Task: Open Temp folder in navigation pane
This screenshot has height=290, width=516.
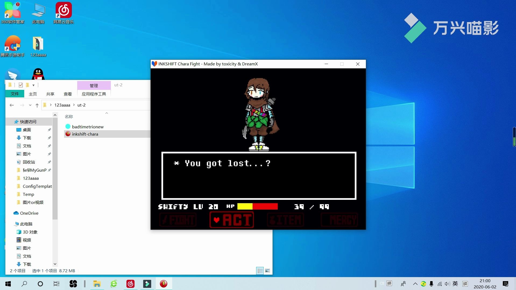Action: 28,194
